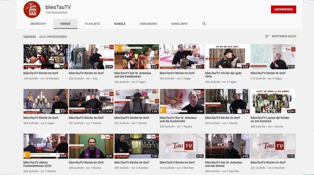This screenshot has width=314, height=175.
Task: Open the KANALINFO tab
Action: pos(179,24)
